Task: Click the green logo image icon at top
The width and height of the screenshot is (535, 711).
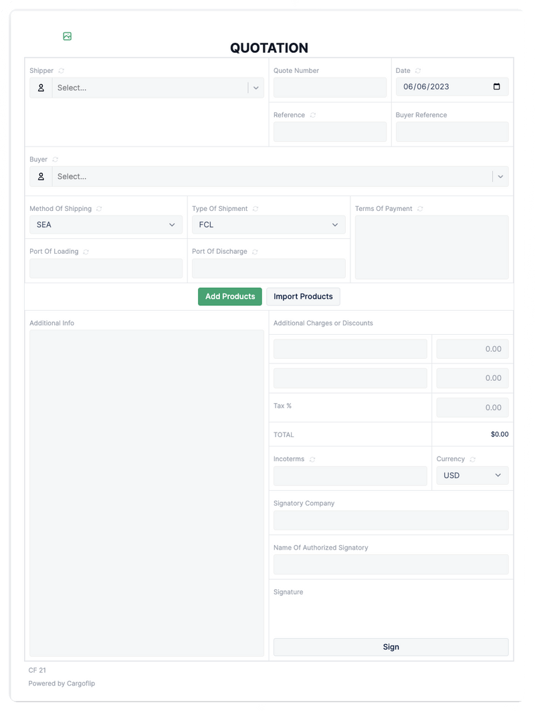Action: pyautogui.click(x=67, y=35)
